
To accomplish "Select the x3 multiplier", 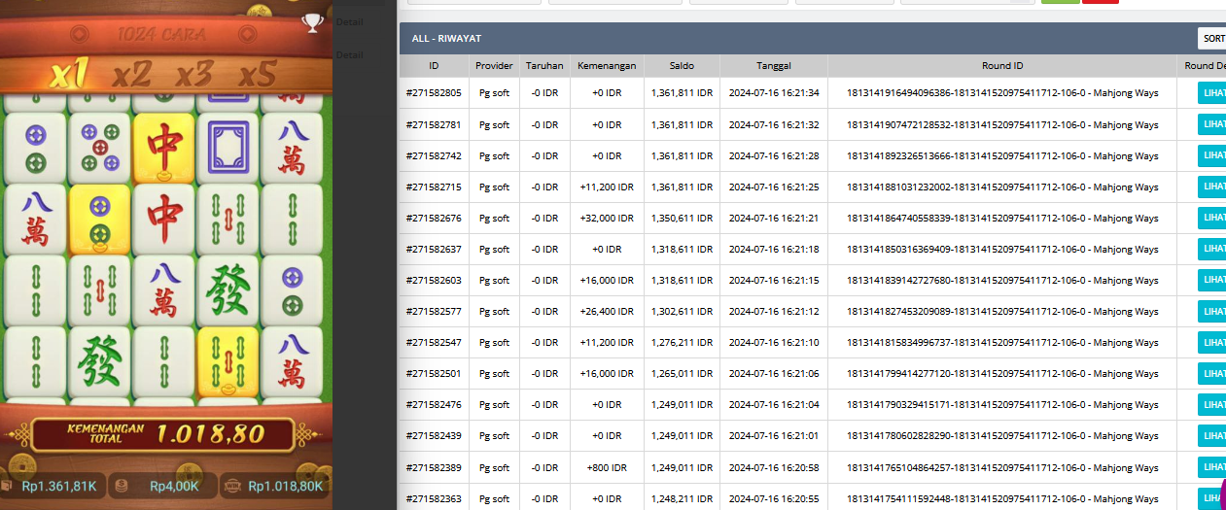I will coord(193,74).
